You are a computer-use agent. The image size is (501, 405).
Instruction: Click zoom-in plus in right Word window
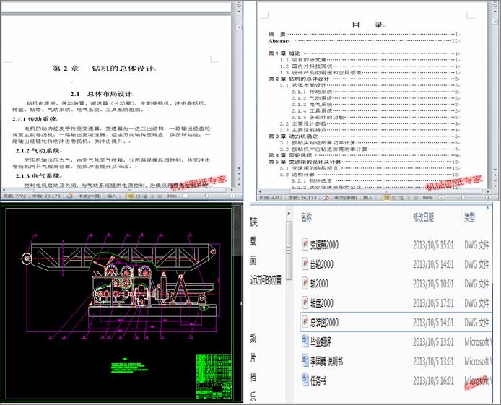coord(489,198)
